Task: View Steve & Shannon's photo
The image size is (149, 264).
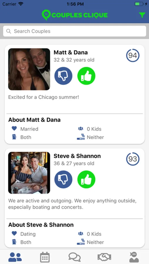Action: pyautogui.click(x=29, y=173)
